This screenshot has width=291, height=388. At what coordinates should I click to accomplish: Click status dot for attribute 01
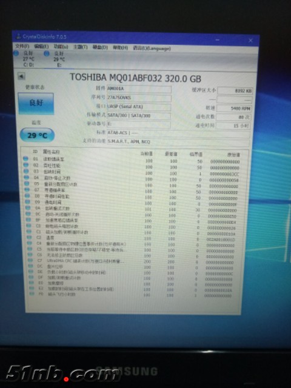click(25, 159)
